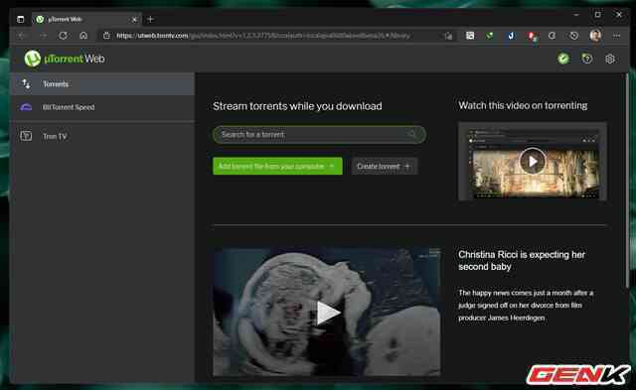Image resolution: width=636 pixels, height=390 pixels.
Task: Click the 'Stream torrents while you download' heading
Action: point(297,106)
